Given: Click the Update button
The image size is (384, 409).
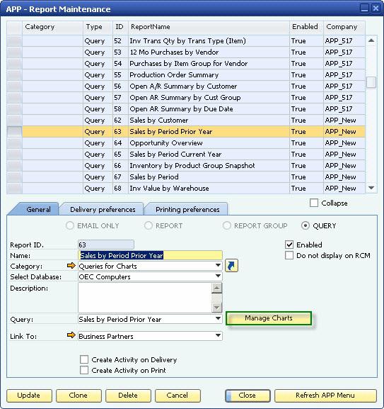Looking at the screenshot, I should coord(29,395).
